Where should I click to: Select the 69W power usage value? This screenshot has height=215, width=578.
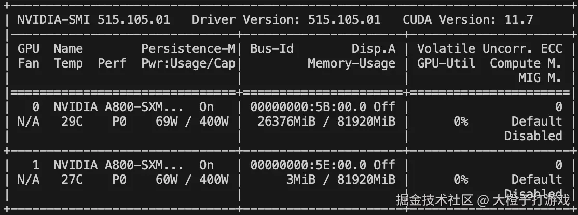pyautogui.click(x=166, y=122)
